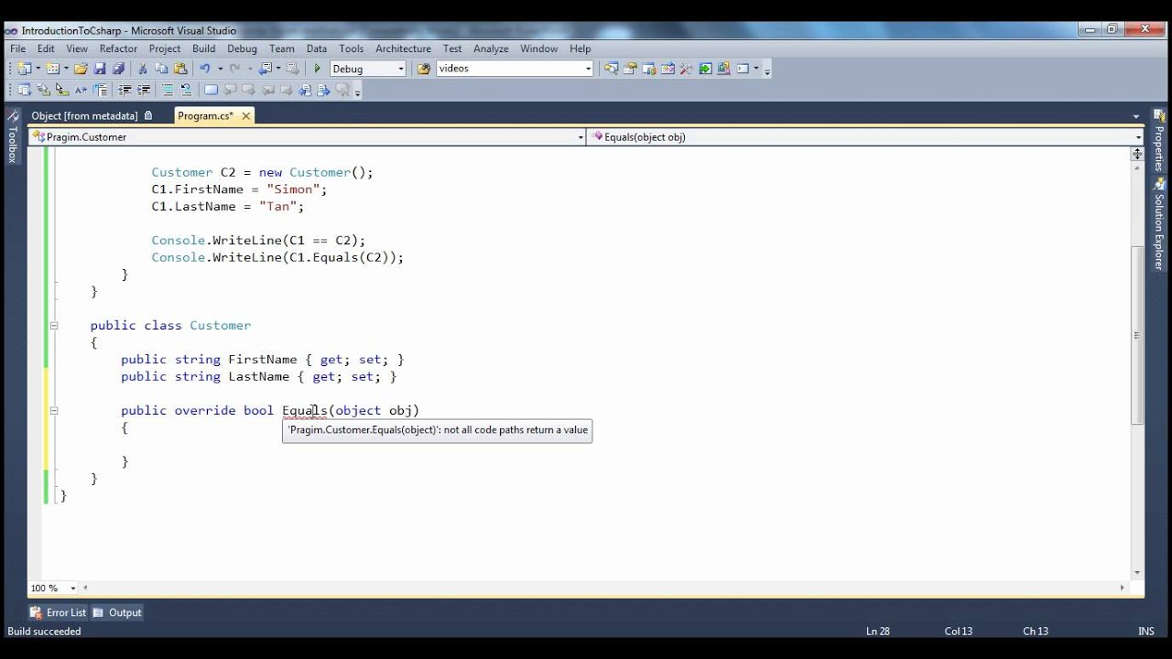The image size is (1172, 659).
Task: Save Program.cs with the Save icon
Action: (x=100, y=69)
